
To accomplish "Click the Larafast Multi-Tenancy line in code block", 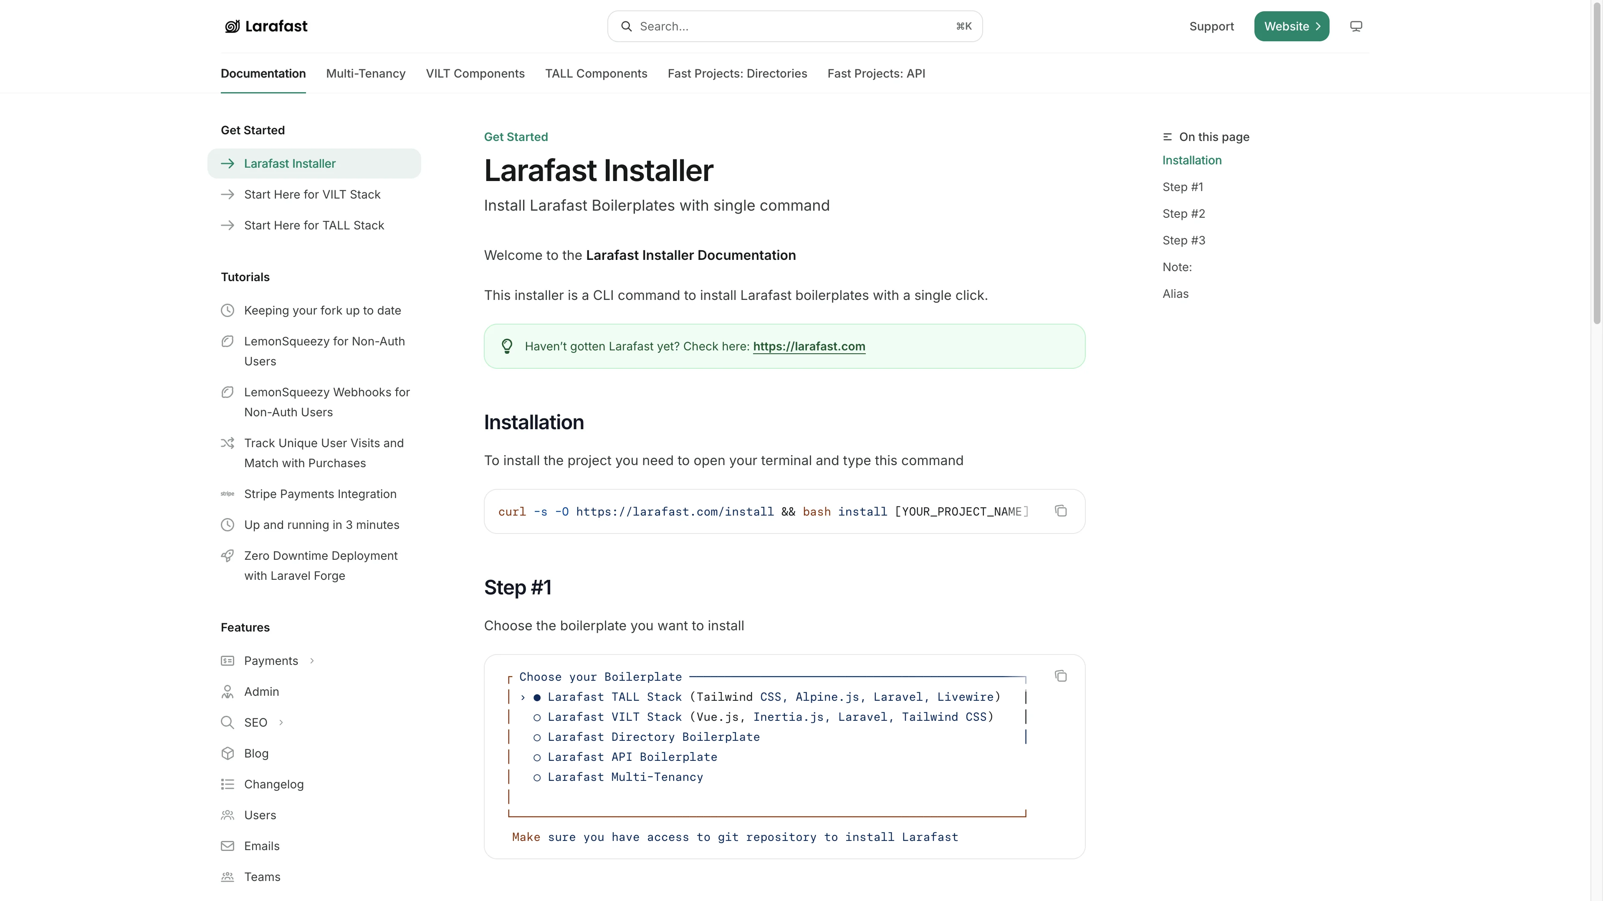I will pos(625,777).
